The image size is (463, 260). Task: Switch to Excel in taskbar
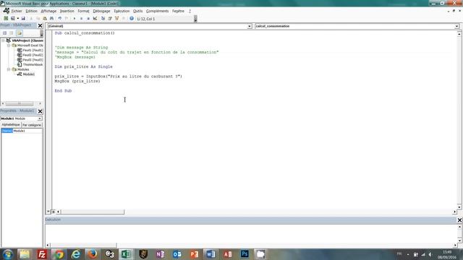pos(127,254)
